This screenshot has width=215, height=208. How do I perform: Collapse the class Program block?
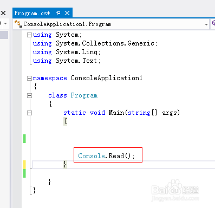coord(29,95)
